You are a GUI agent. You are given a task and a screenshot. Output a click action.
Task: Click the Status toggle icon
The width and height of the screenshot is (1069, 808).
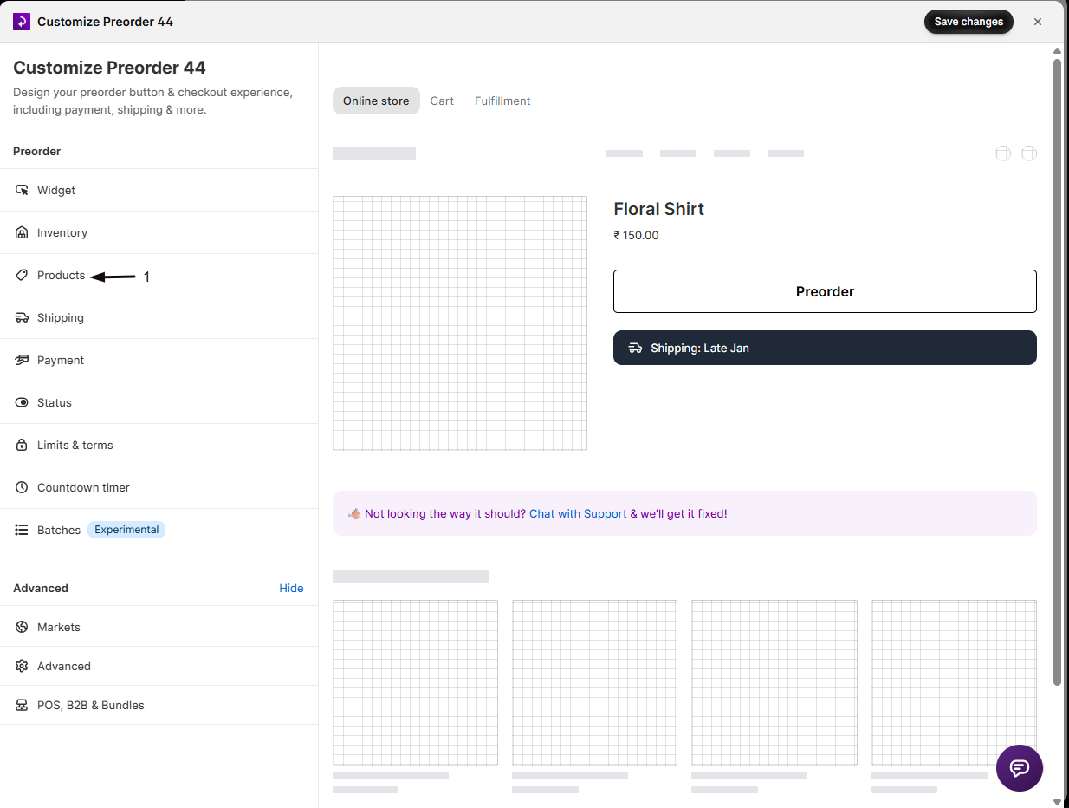[x=22, y=402]
